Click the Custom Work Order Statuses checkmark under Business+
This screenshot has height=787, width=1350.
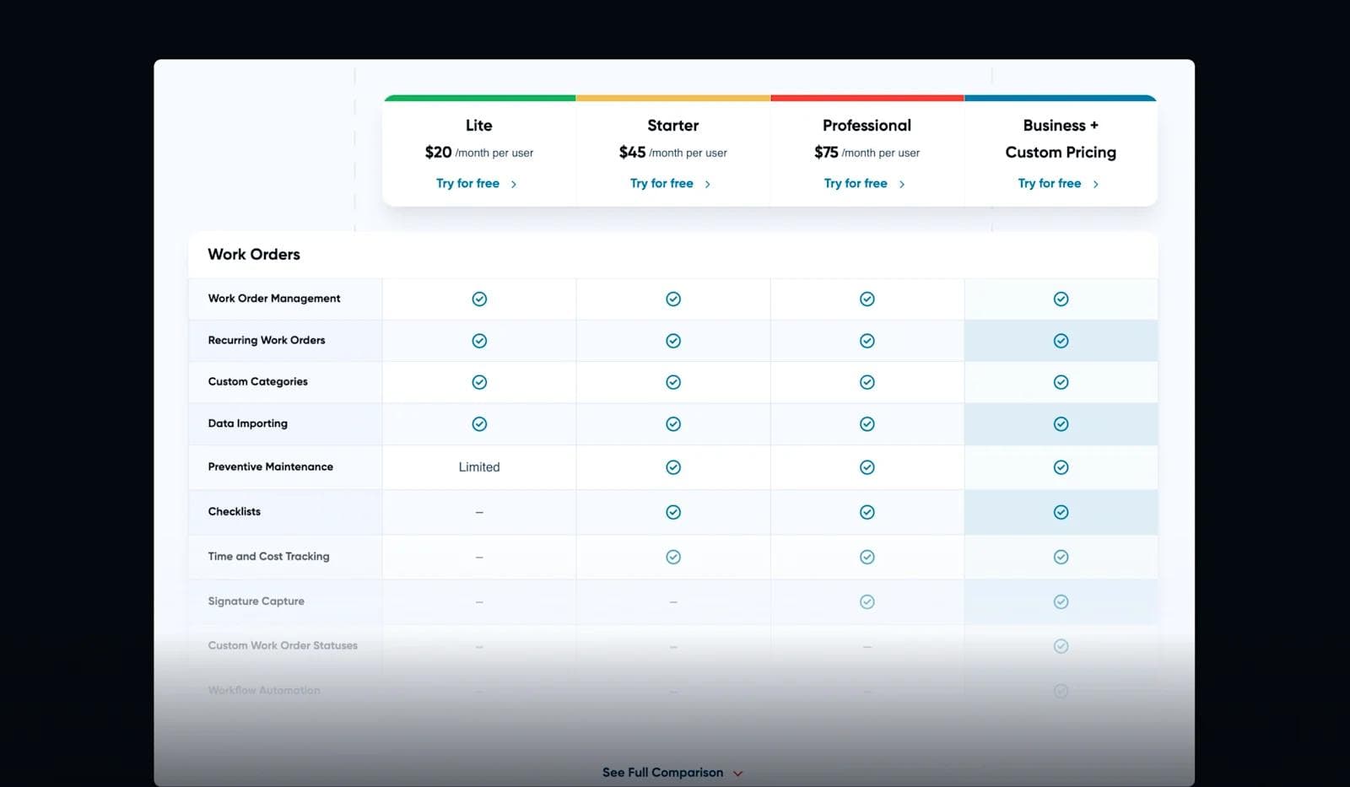1061,645
